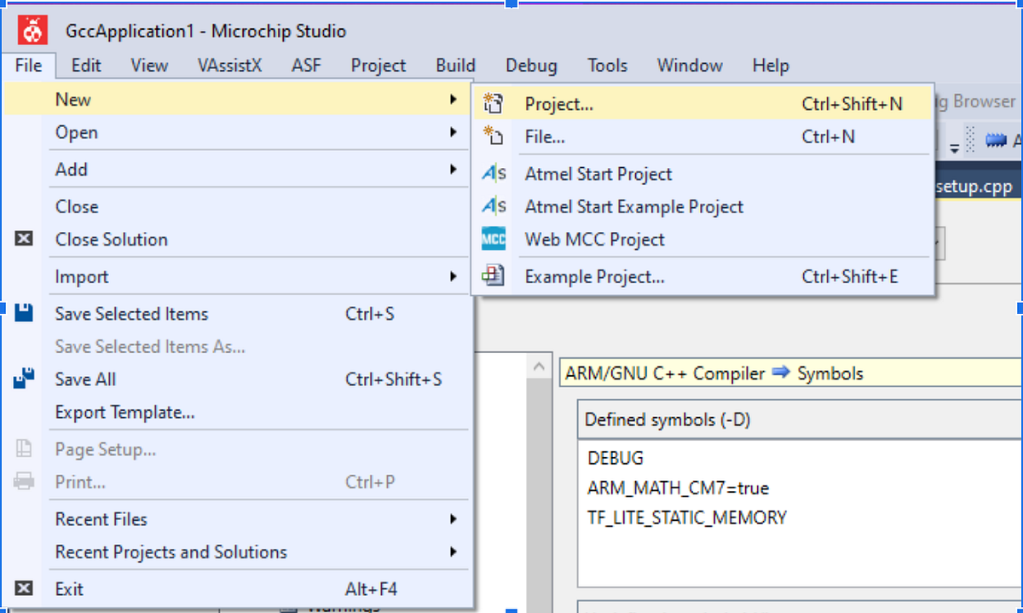Expand the Recent Files submenu
The image size is (1023, 613).
tap(239, 519)
